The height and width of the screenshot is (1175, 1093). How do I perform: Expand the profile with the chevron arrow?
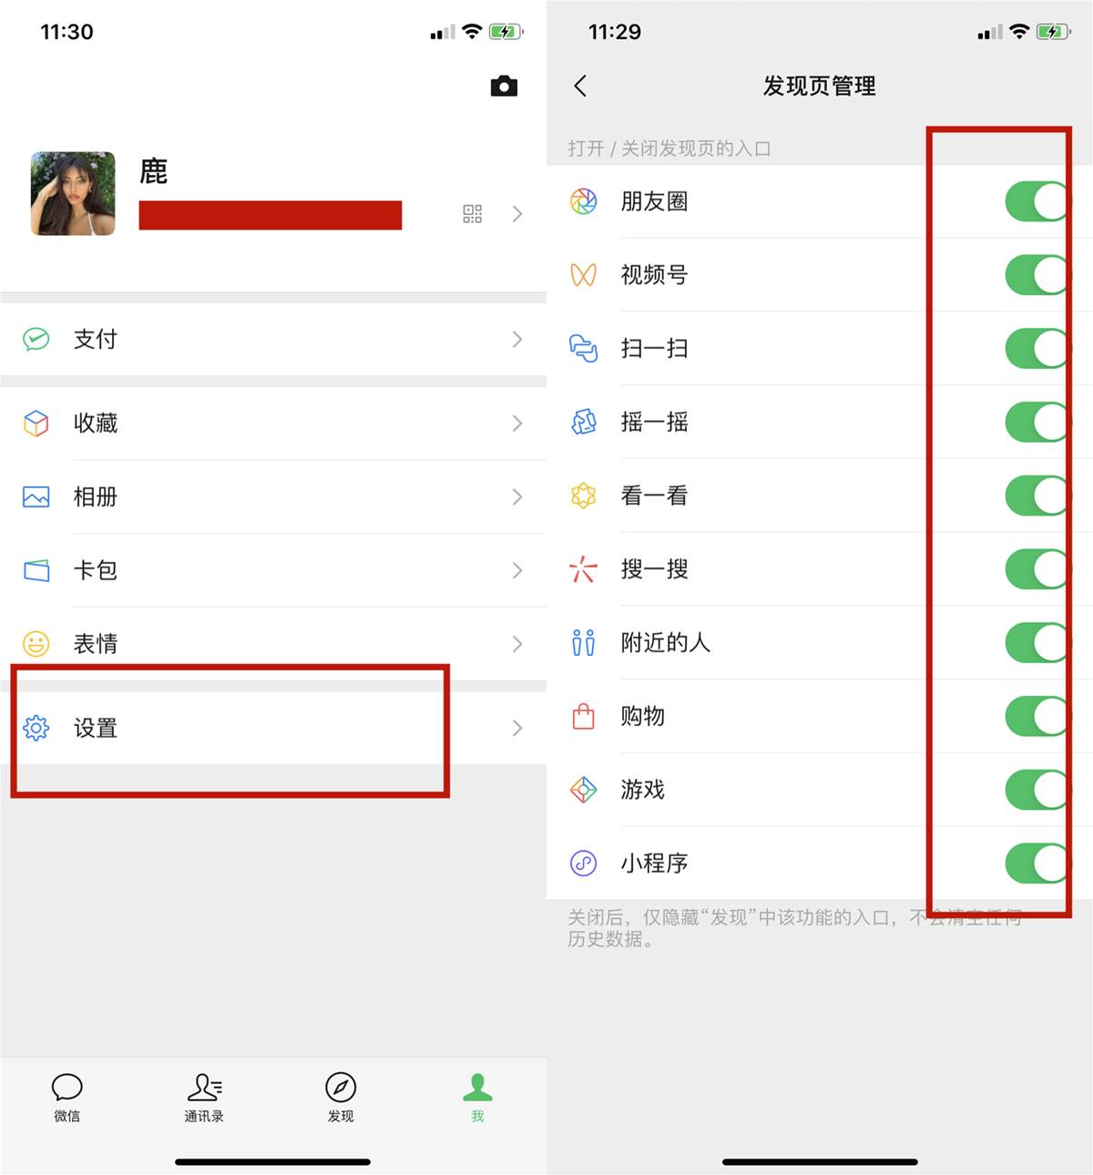click(517, 214)
